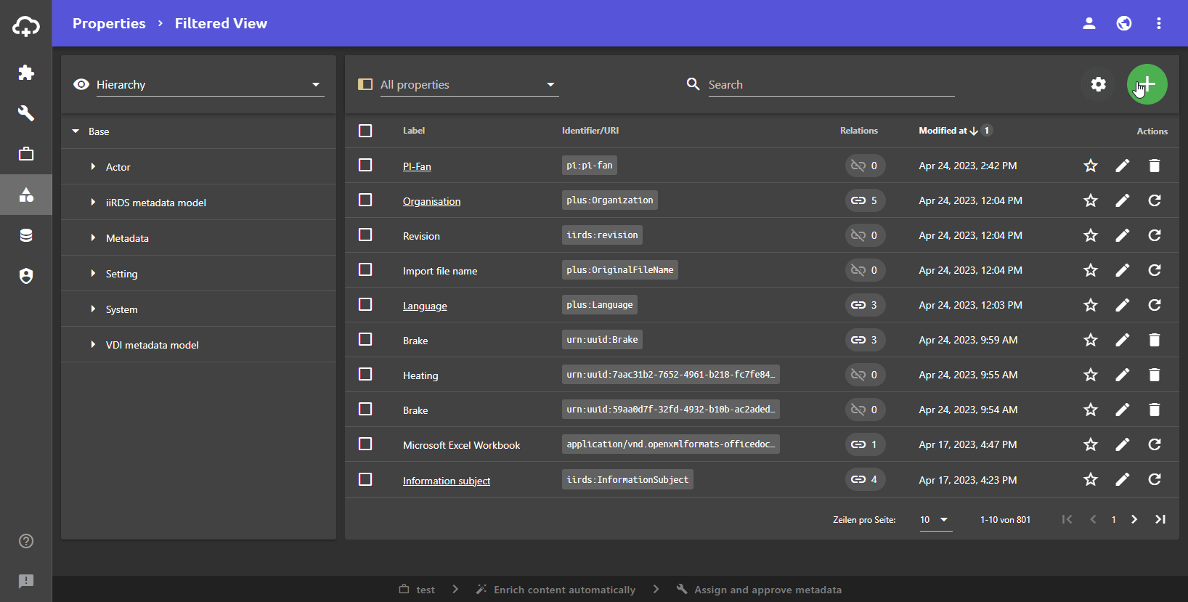Viewport: 1188px width, 602px height.
Task: Show relations of Organisation (5)
Action: coord(865,200)
